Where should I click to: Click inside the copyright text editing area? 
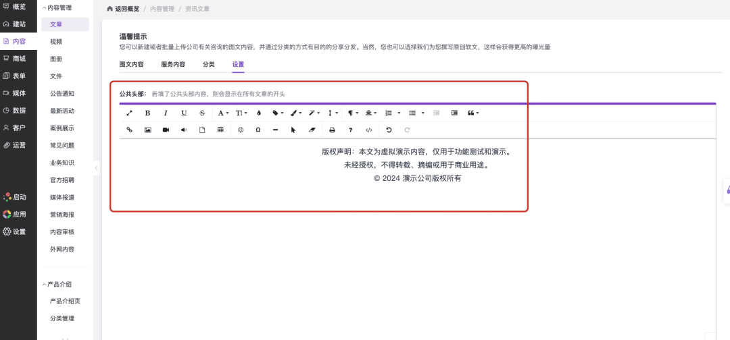tap(417, 165)
